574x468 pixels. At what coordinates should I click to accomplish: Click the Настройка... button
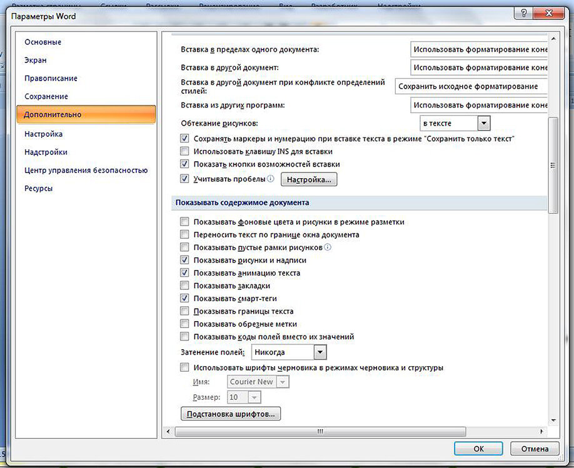[x=309, y=180]
